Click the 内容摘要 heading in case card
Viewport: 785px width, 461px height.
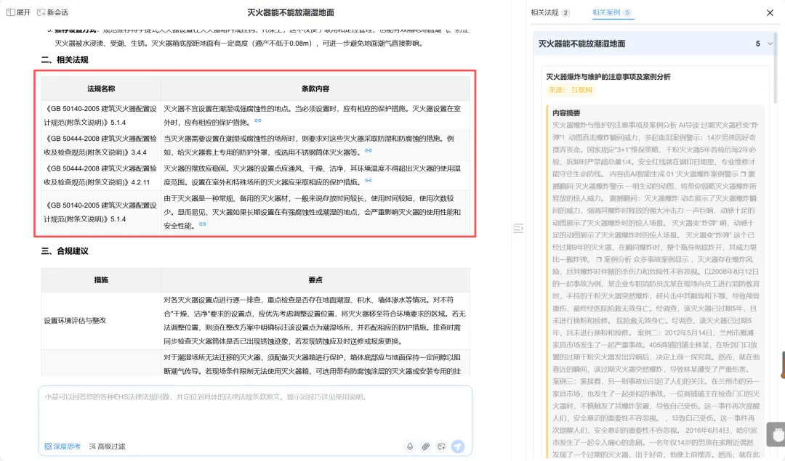566,113
